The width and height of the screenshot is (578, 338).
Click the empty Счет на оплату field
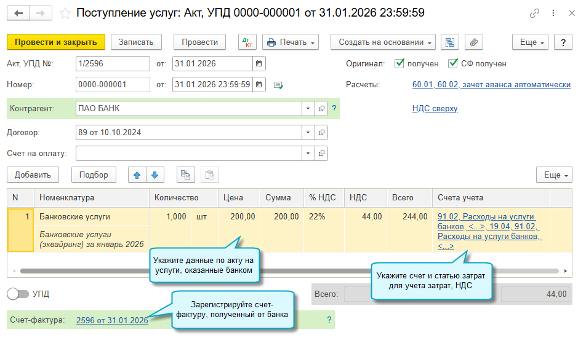[x=189, y=154]
